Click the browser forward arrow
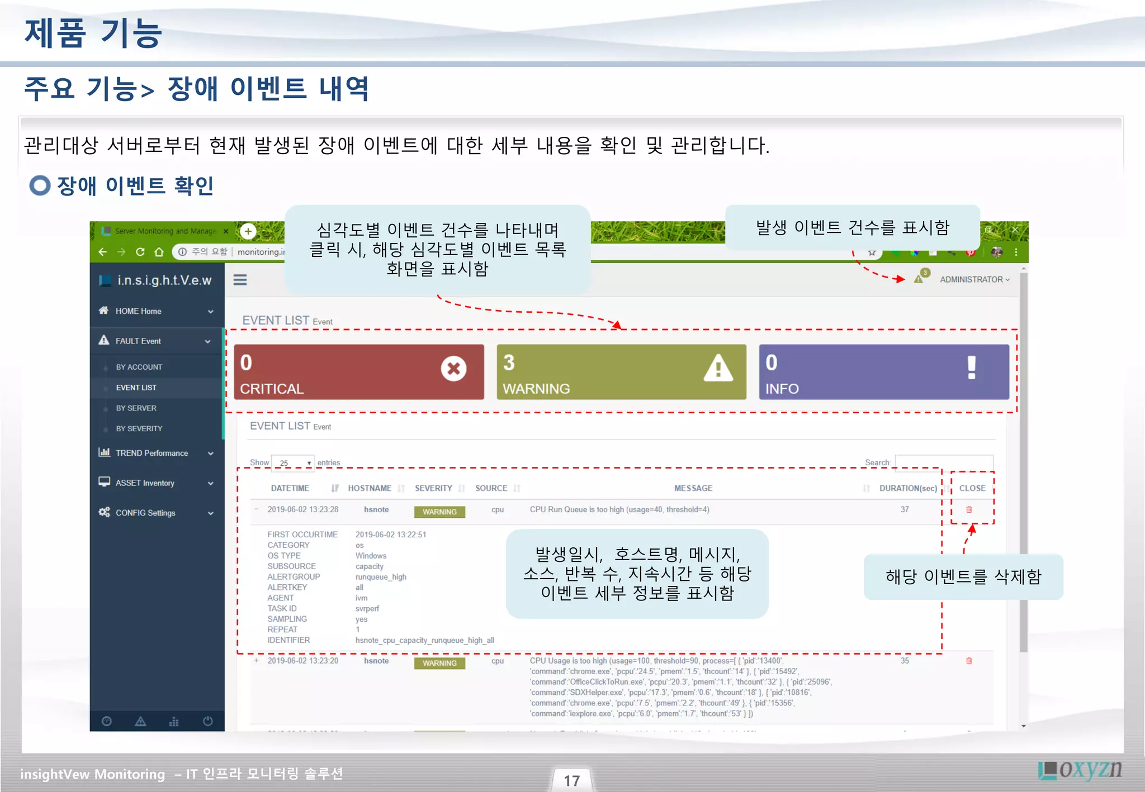Viewport: 1145px width, 792px height. pyautogui.click(x=121, y=252)
